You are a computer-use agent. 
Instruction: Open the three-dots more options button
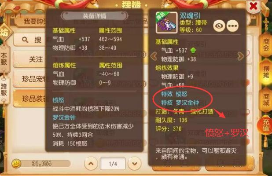click(232, 26)
